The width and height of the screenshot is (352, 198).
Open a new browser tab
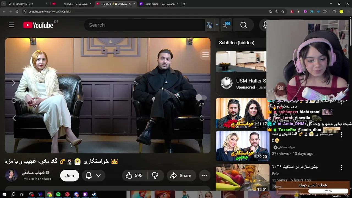click(x=184, y=4)
